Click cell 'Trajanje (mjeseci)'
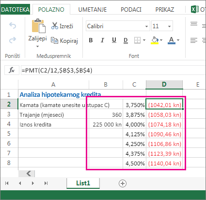Viewport: 206px width, 200px height. pos(53,114)
